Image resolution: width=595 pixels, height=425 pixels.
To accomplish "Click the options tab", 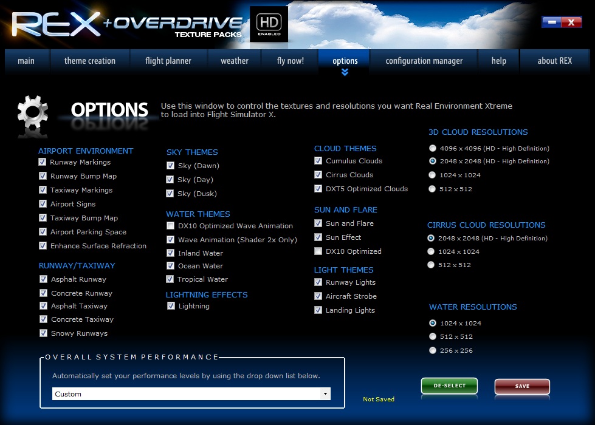I will [345, 61].
